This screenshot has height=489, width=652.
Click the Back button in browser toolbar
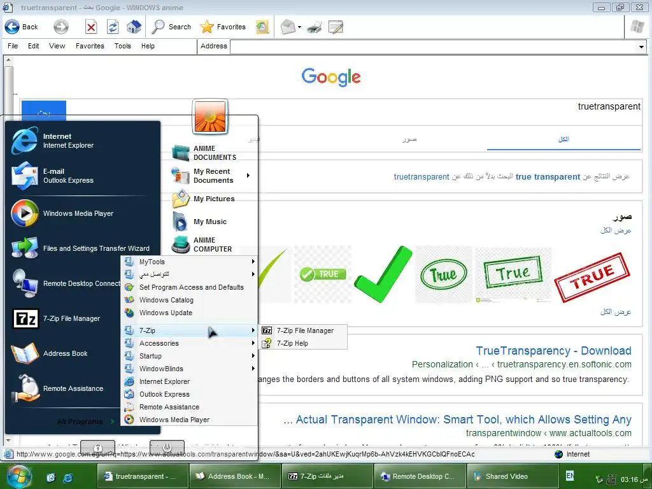22,27
